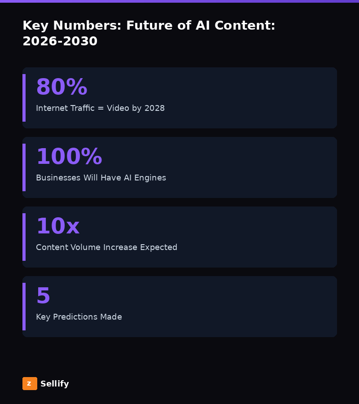The image size is (359, 404).
Task: Click the purple accent bar on the 10x card
Action: pos(24,237)
